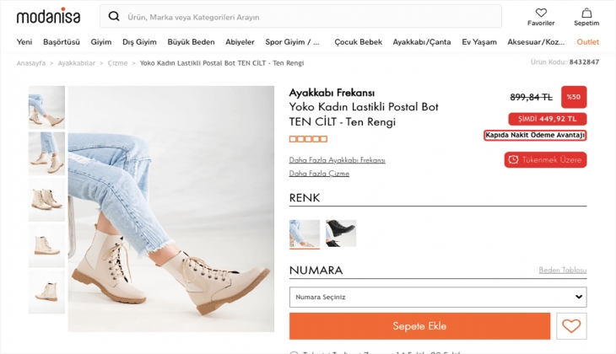616x354 pixels.
Task: Follow the Daha Fazla Ayakkabı Frekansı link
Action: click(x=337, y=160)
